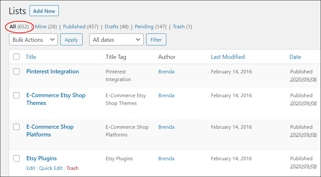Viewport: 321px width, 177px height.
Task: Click the Author column header
Action: pos(167,57)
